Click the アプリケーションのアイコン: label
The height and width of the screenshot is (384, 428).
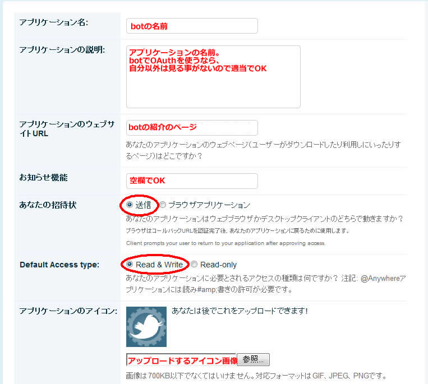68,311
